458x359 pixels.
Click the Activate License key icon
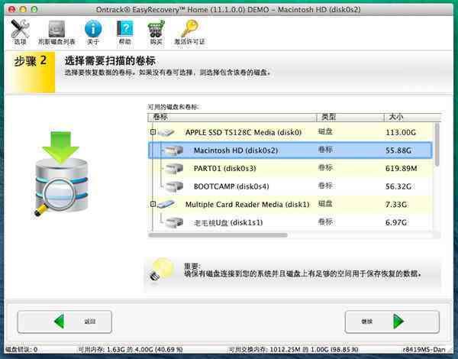click(189, 32)
